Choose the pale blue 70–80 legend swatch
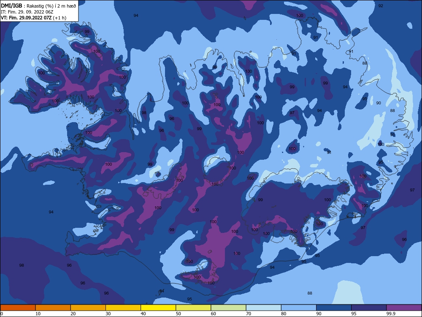This screenshot has width=422, height=317. pos(263,308)
